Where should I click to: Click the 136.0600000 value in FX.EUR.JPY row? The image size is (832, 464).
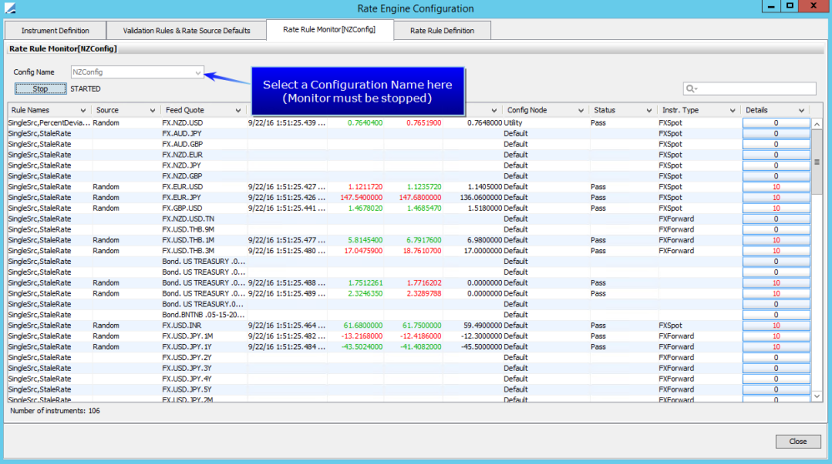pos(481,197)
